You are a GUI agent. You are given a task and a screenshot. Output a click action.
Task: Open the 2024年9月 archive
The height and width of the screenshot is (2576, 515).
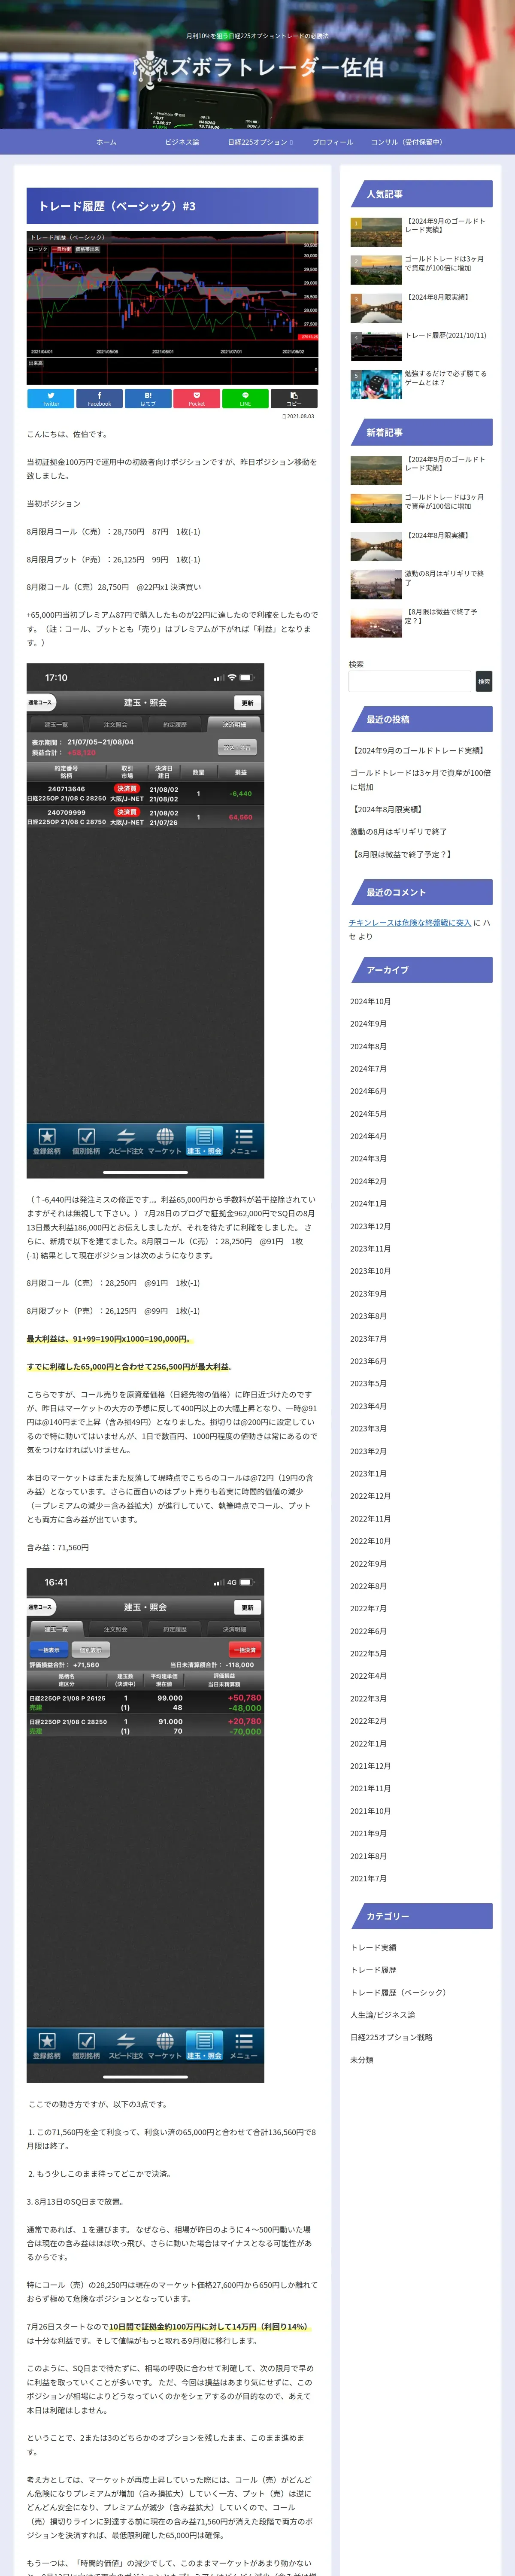tap(368, 1024)
